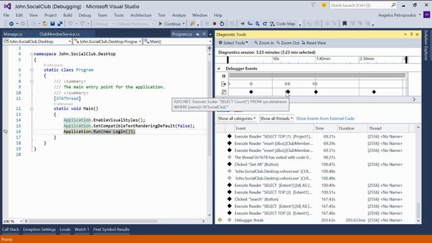This screenshot has height=243, width=432.
Task: Continue debugging with the Continue button
Action: [169, 24]
